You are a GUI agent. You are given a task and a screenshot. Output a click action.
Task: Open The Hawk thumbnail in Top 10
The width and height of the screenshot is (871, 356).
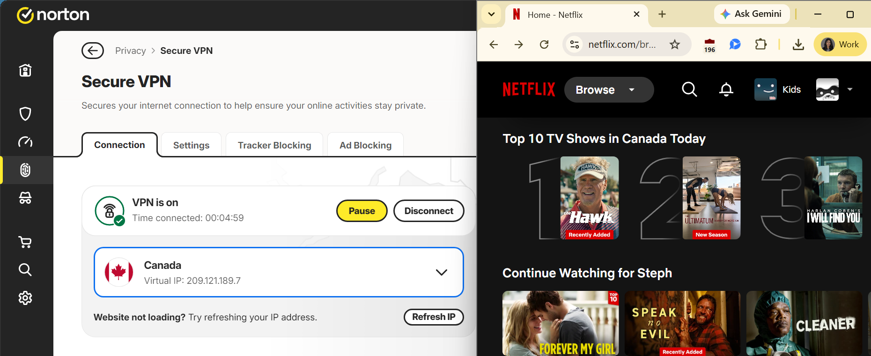pos(590,198)
